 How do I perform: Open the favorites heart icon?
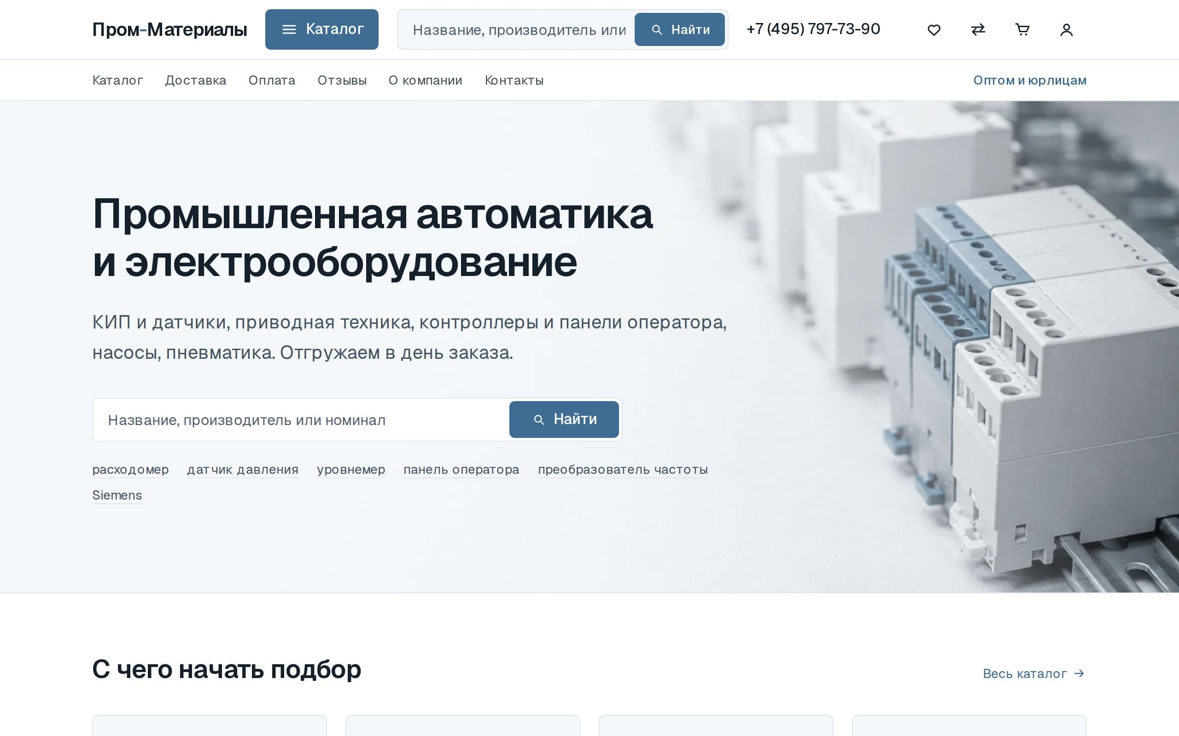pyautogui.click(x=934, y=30)
